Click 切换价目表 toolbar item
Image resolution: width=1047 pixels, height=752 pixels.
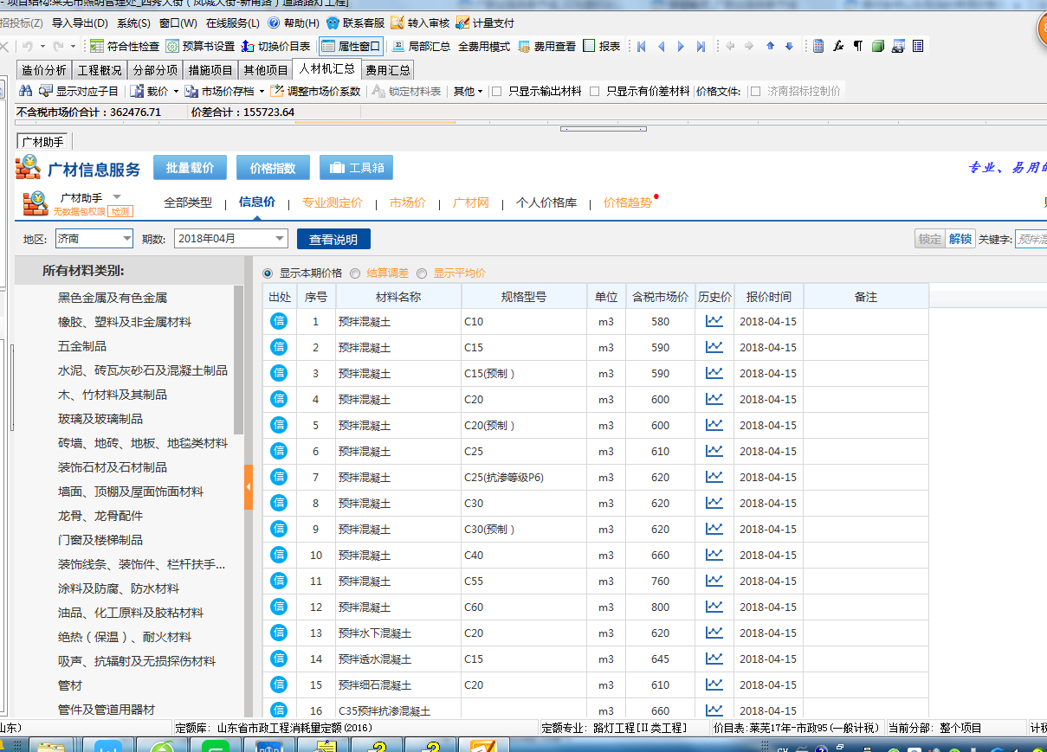click(x=275, y=46)
